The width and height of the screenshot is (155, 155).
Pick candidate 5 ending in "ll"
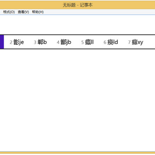tap(87, 42)
